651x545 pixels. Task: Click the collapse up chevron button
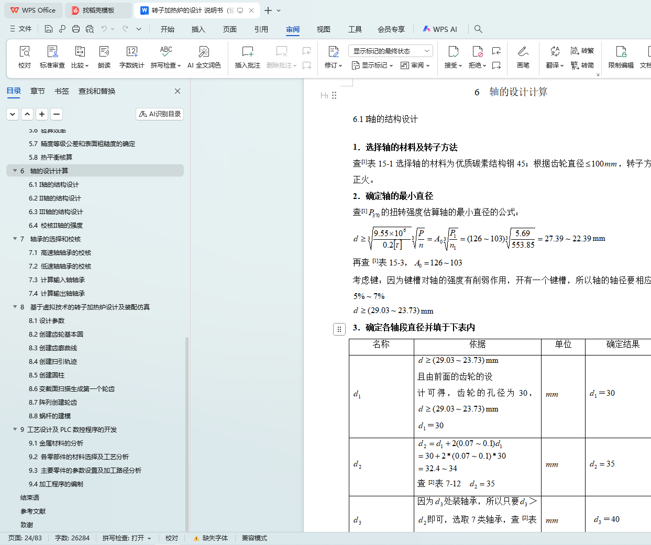click(27, 114)
